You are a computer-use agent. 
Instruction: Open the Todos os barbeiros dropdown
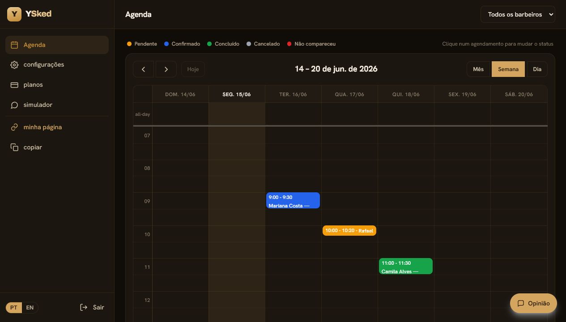click(x=518, y=14)
